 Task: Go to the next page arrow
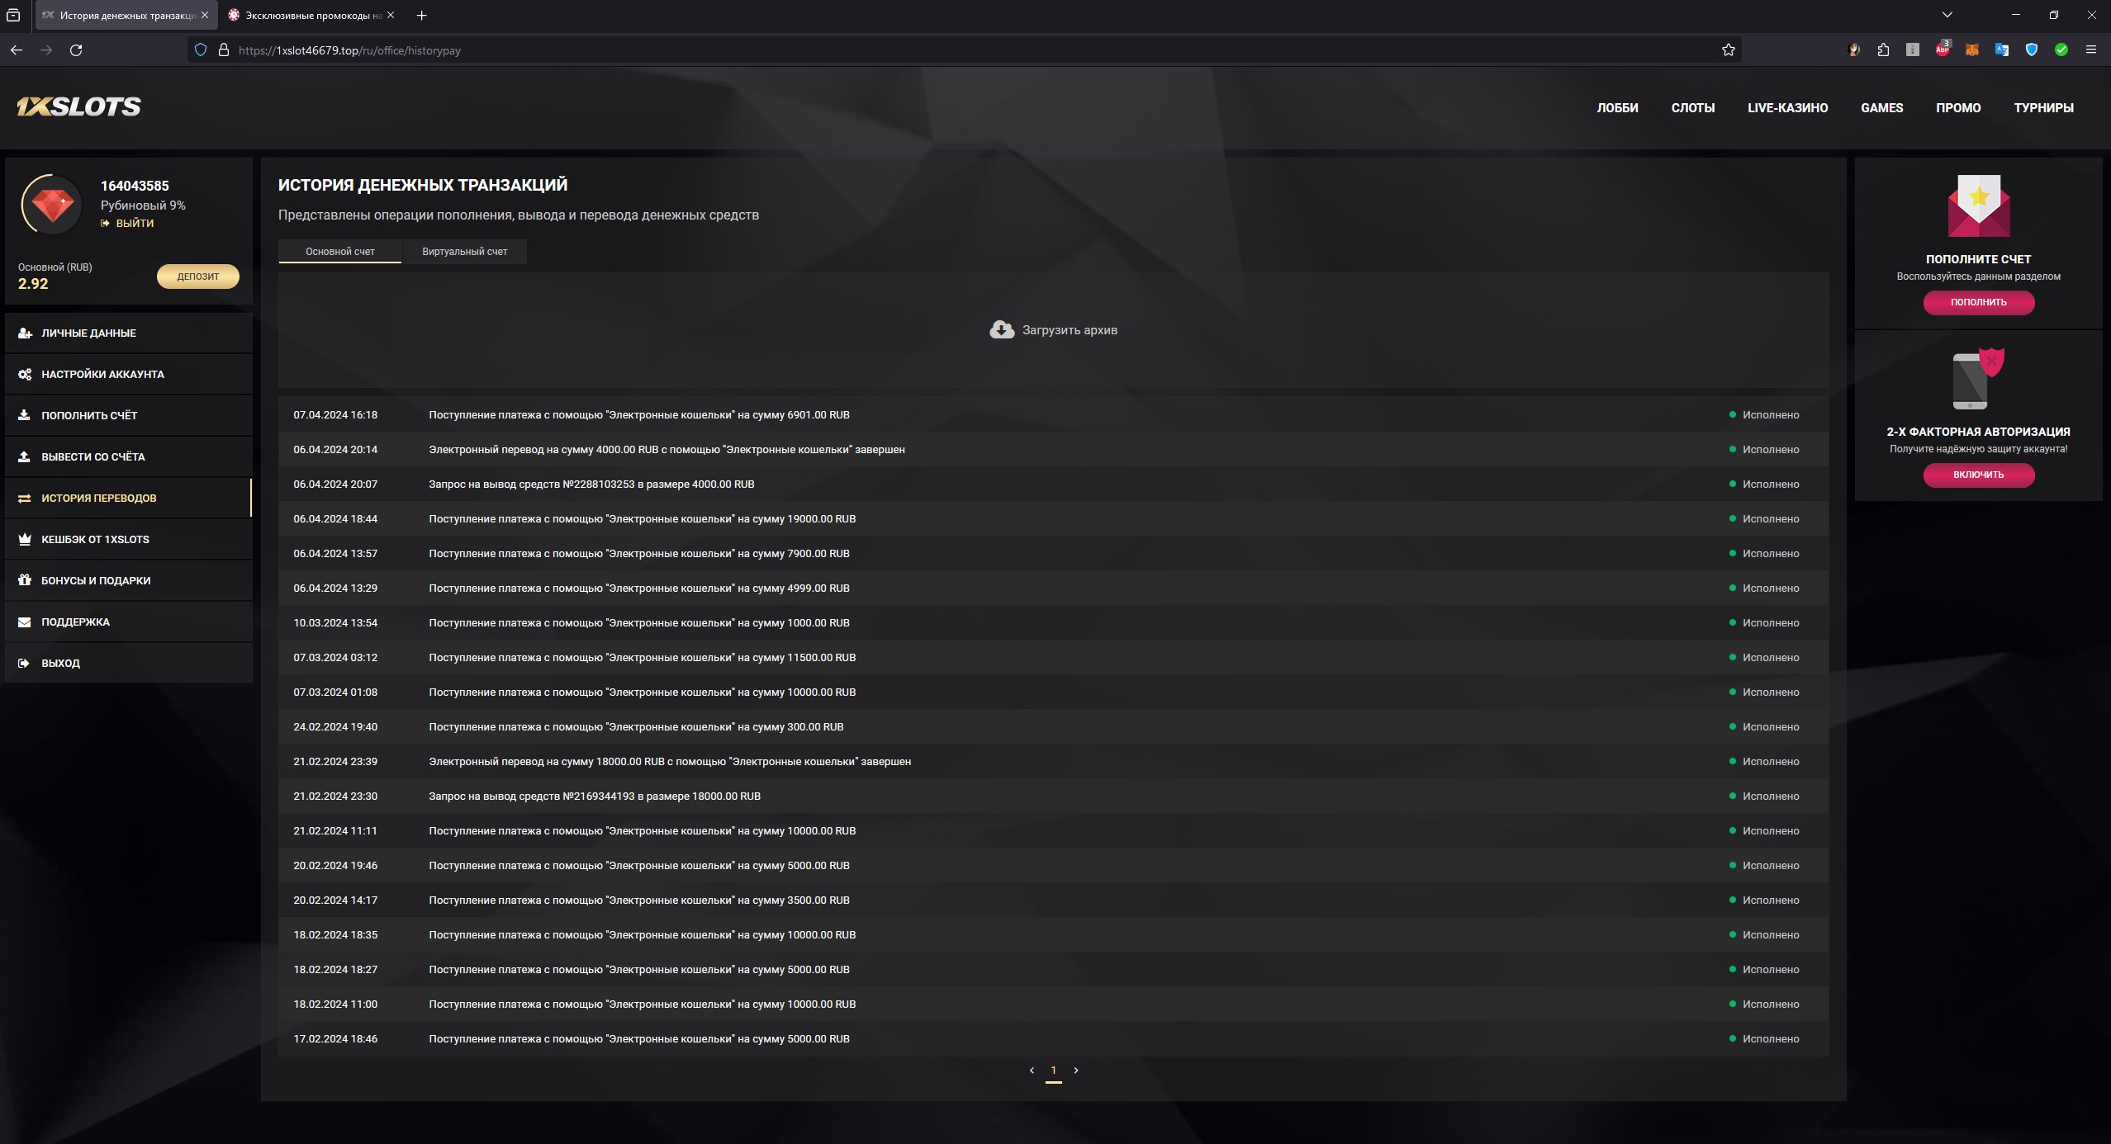(1075, 1070)
